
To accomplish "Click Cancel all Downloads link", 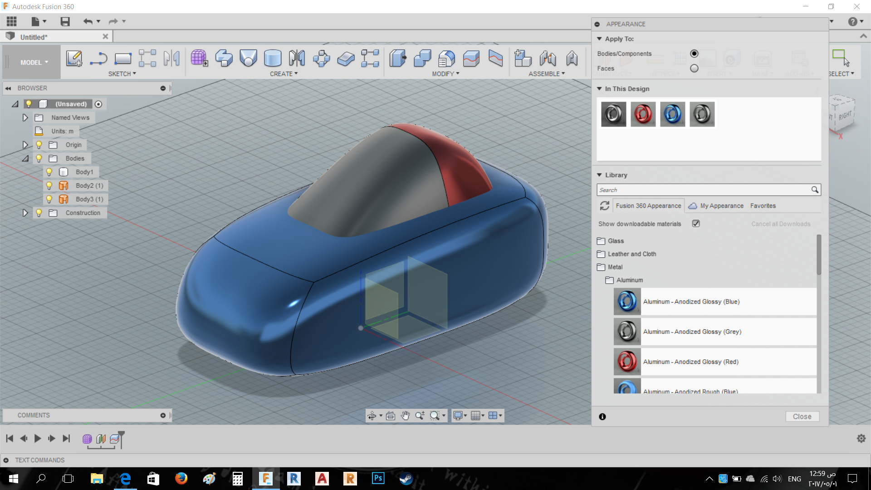I will [x=781, y=224].
